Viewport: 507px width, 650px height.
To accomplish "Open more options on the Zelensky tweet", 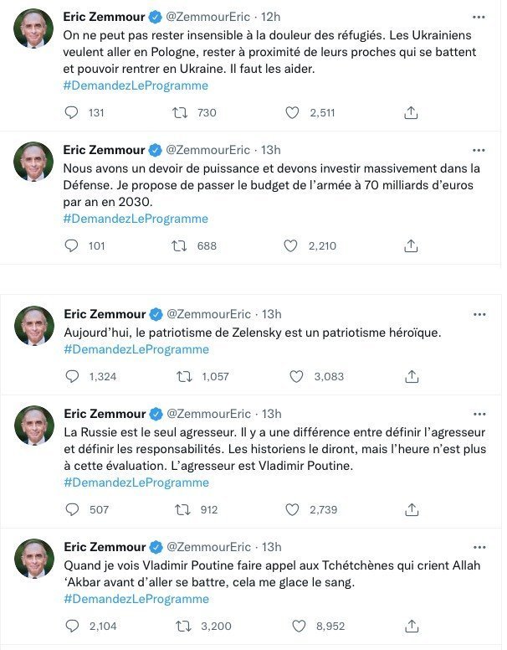I will [479, 314].
